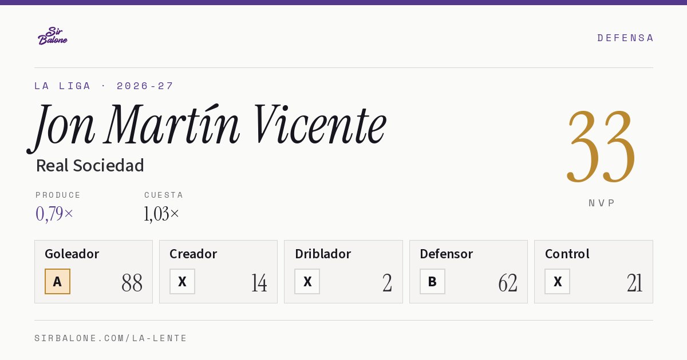Click the Control card title

point(567,254)
